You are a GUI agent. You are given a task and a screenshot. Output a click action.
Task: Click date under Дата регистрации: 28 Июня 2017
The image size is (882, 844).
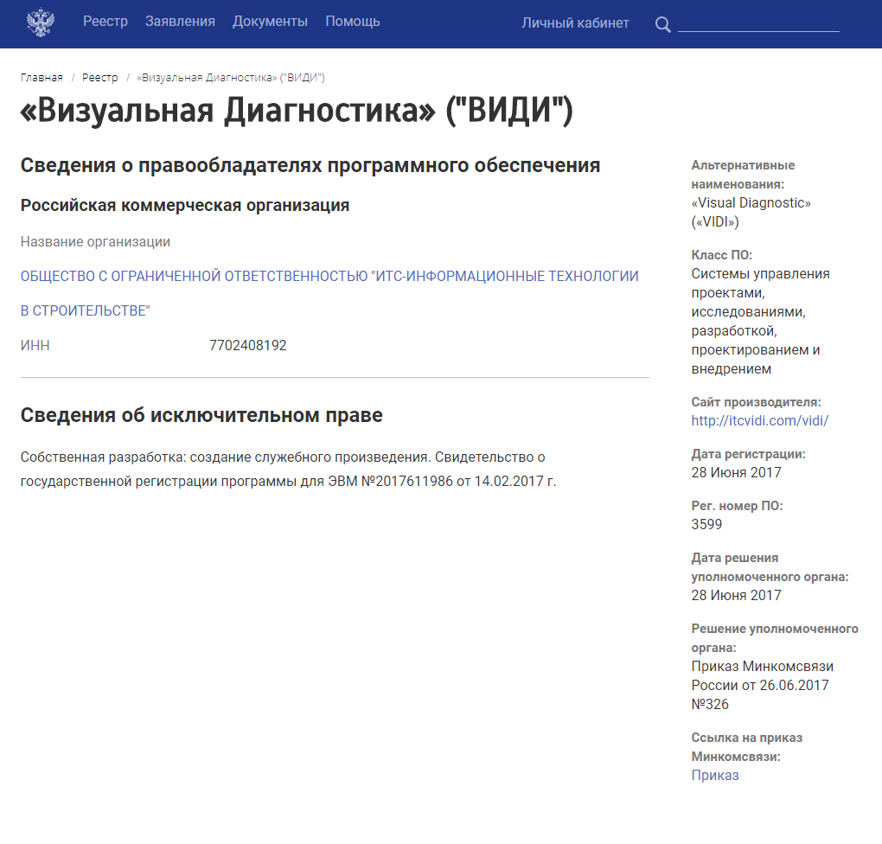click(737, 473)
